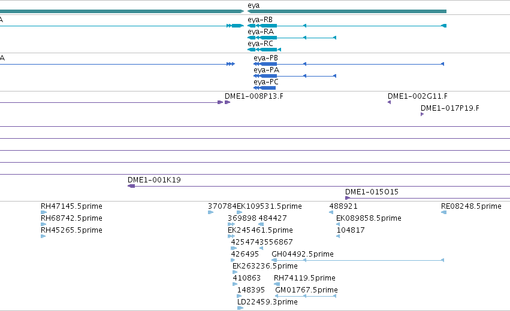Viewport: 510px width, 311px height.
Task: Open the eya-PB protein label
Action: pos(265,58)
